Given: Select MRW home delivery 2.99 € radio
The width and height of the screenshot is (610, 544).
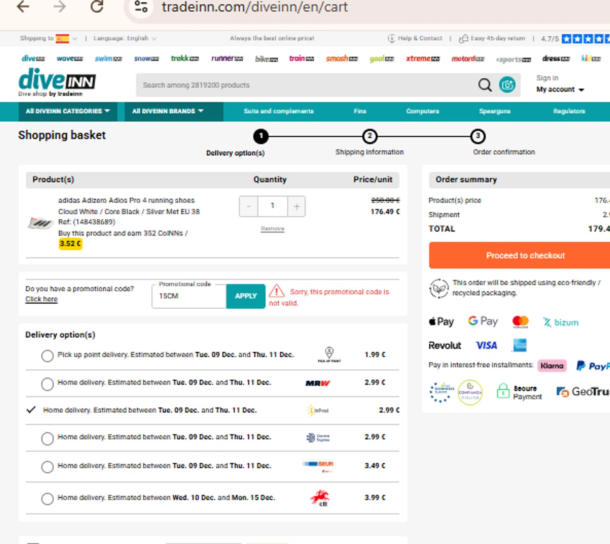Looking at the screenshot, I should (47, 384).
